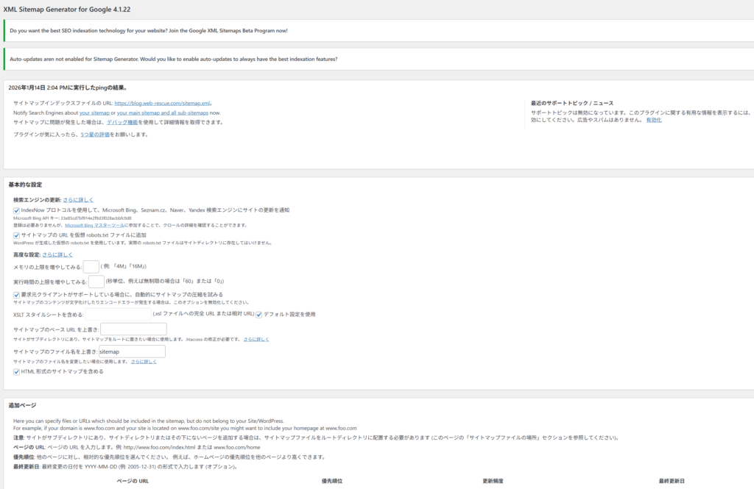Viewport: 754px width, 489px height.
Task: Click the 'your sitemap' notify link
Action: (94, 113)
